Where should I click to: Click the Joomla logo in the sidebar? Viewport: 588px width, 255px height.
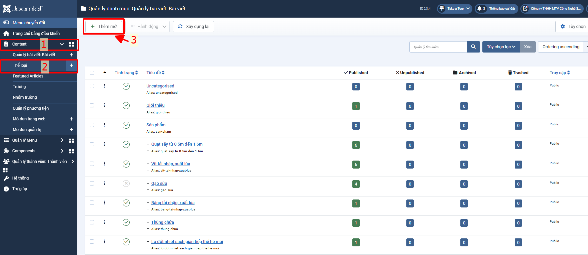tap(23, 9)
